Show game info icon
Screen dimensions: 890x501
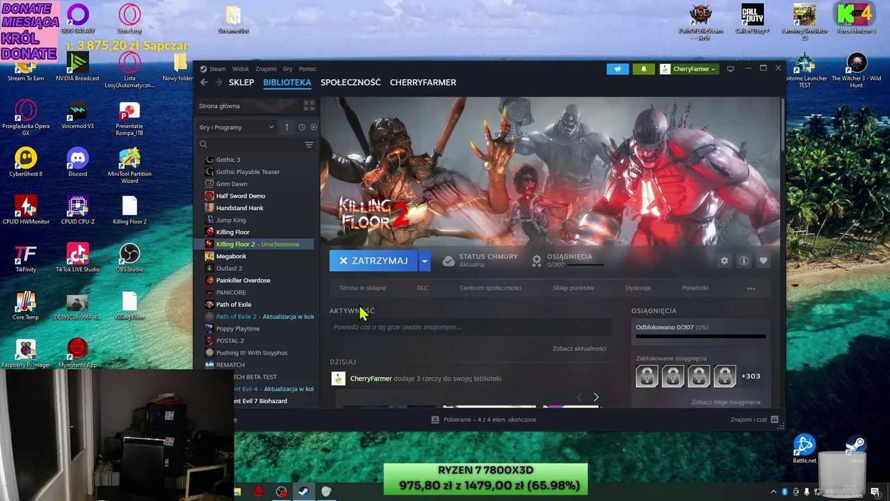(743, 260)
